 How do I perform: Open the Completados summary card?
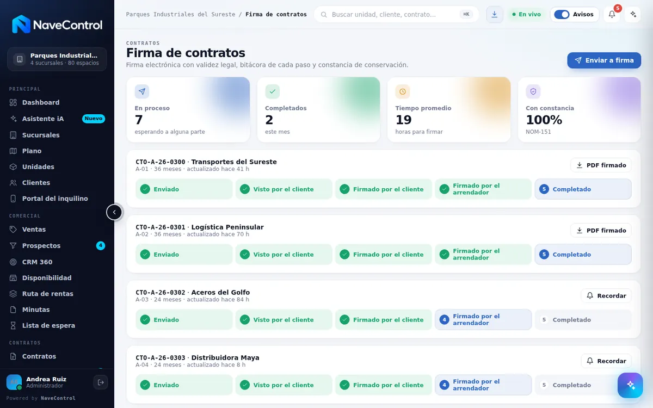[x=318, y=110]
